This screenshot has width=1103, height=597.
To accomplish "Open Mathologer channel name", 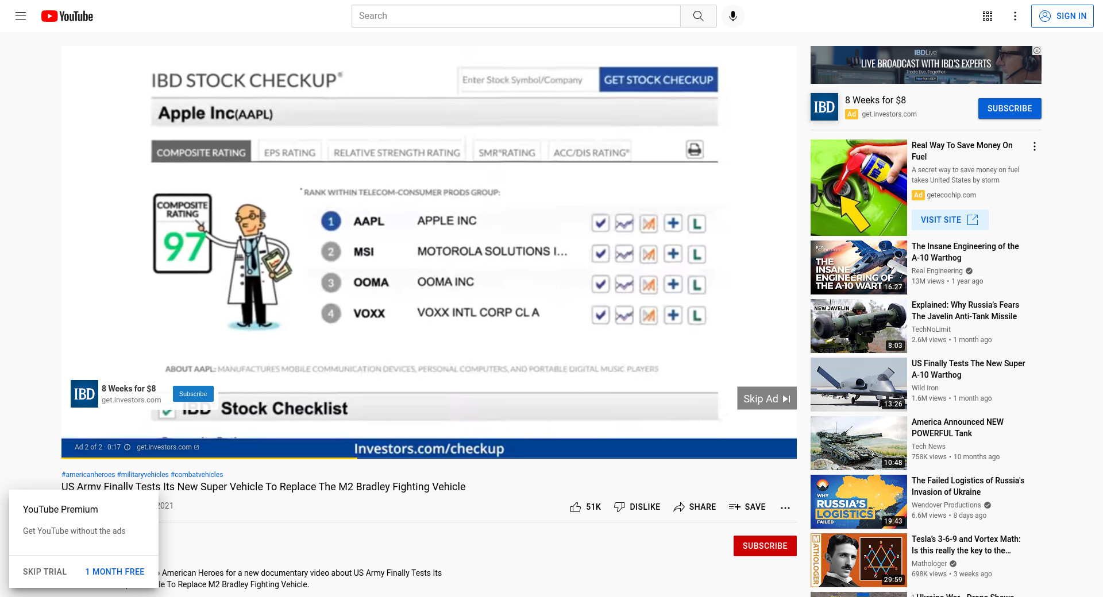I will [x=929, y=564].
